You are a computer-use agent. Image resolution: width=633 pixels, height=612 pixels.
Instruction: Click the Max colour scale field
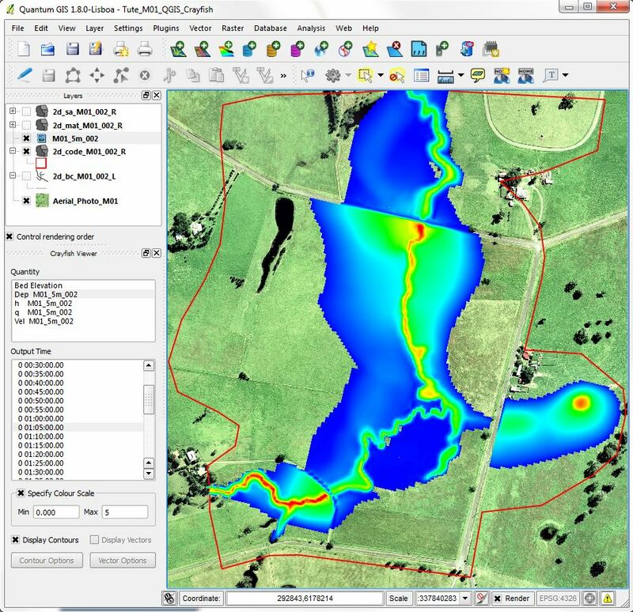pos(125,512)
